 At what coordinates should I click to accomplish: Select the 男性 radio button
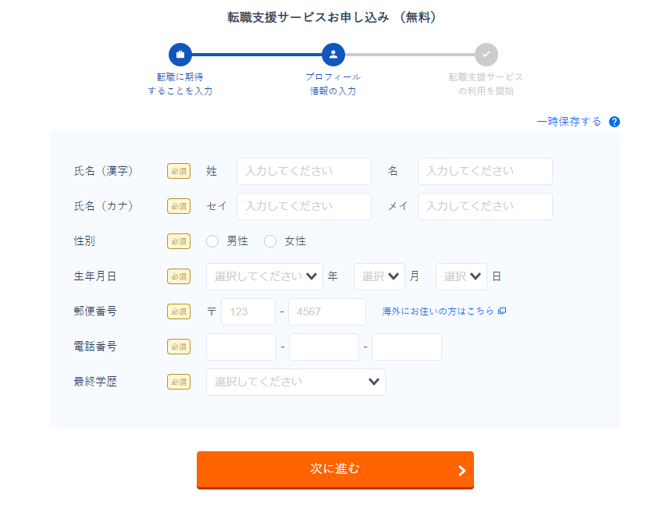212,241
